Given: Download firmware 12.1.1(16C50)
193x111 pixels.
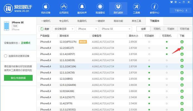Looking at the screenshot, I should click(182, 73).
